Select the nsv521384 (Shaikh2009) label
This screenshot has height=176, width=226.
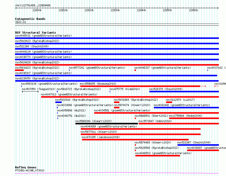click(x=32, y=46)
